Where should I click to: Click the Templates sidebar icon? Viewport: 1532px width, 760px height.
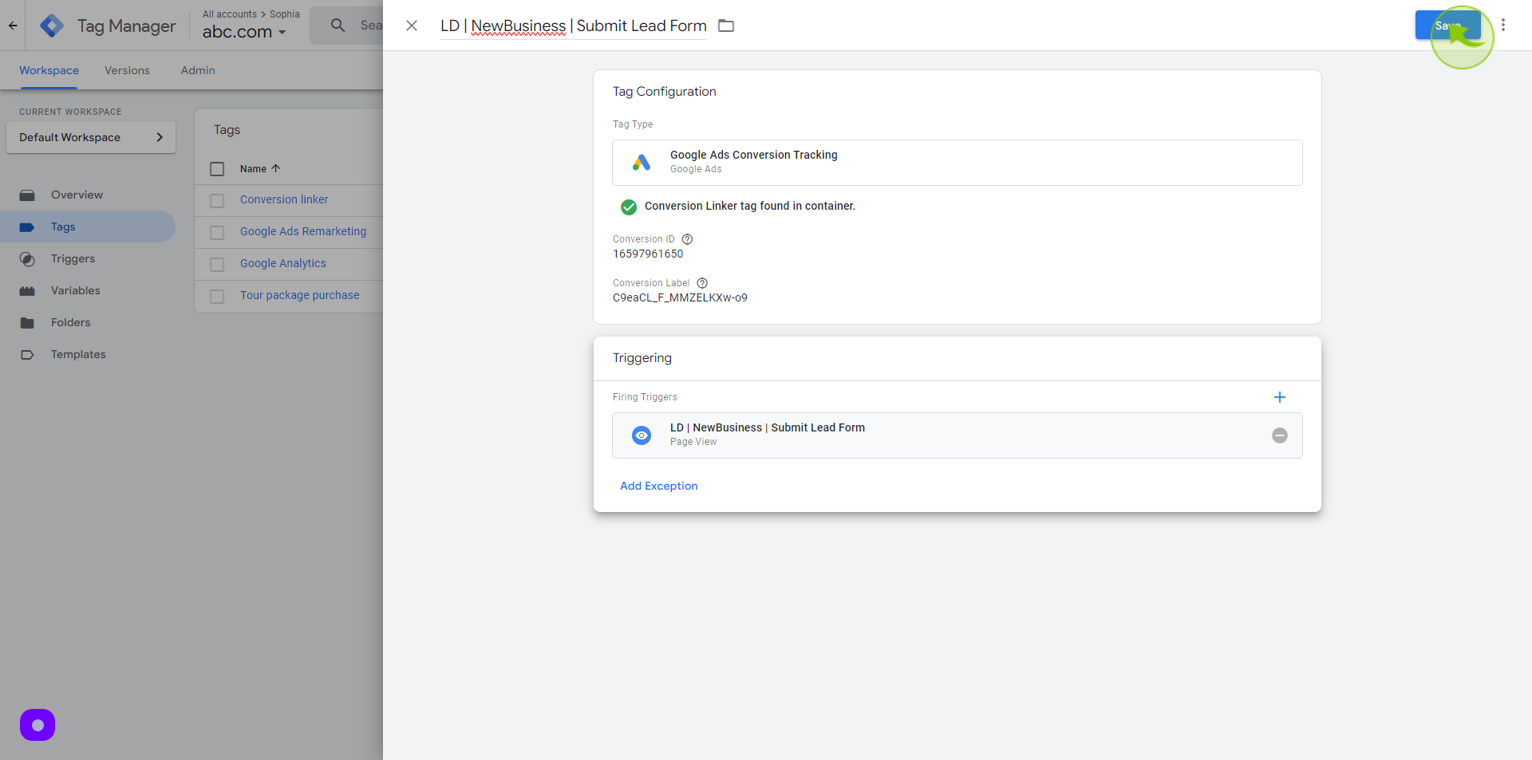(x=27, y=355)
